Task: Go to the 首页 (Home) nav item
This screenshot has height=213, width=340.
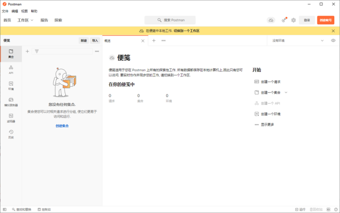Action: coord(7,20)
